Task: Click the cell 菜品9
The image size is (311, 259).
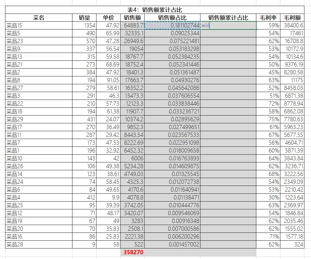Action: [39, 49]
